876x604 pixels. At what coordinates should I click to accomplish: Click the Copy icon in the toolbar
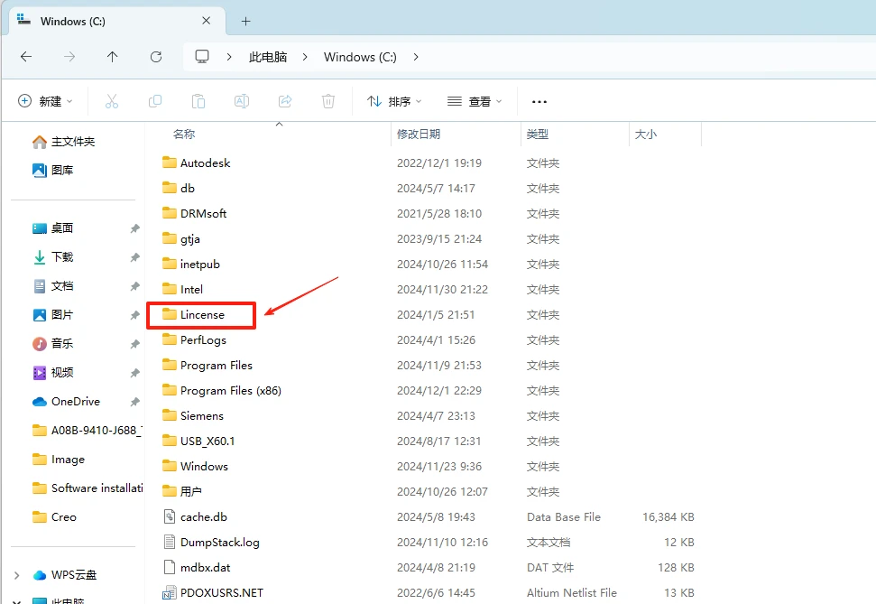[x=155, y=100]
